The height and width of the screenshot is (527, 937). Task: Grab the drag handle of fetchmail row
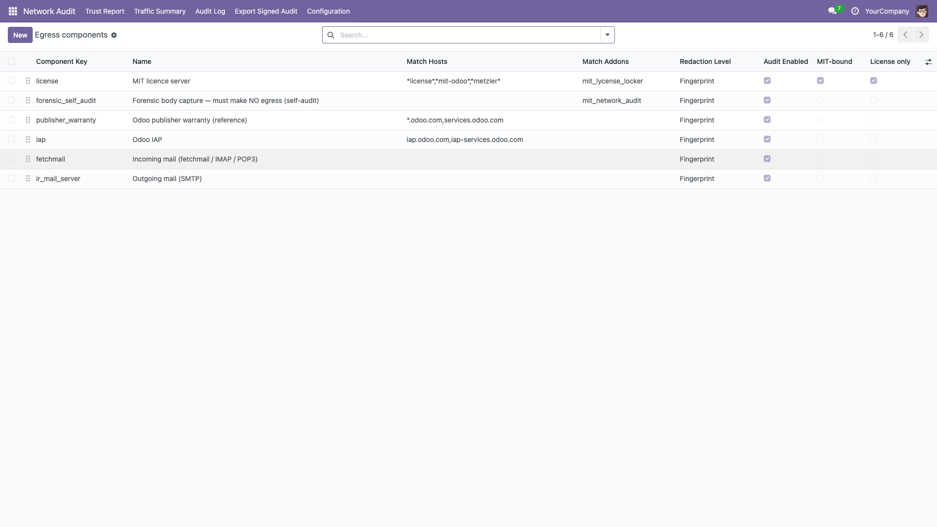tap(28, 159)
